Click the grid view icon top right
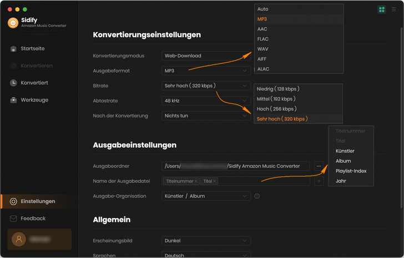 point(382,9)
